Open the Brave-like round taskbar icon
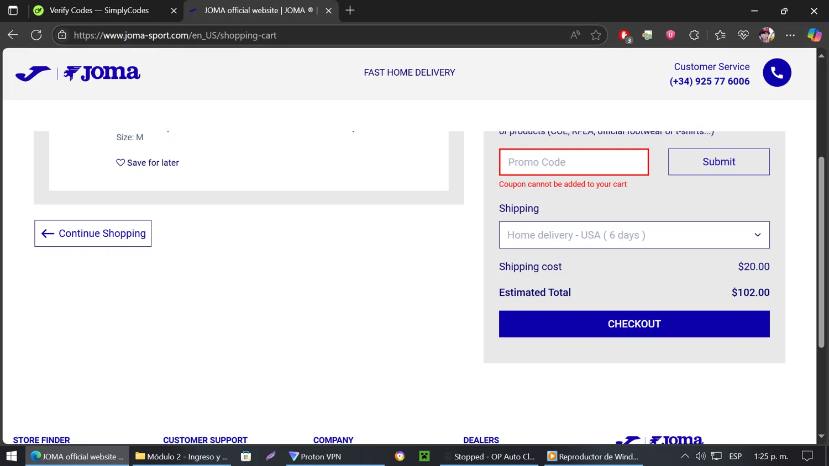Image resolution: width=829 pixels, height=466 pixels. pos(400,457)
